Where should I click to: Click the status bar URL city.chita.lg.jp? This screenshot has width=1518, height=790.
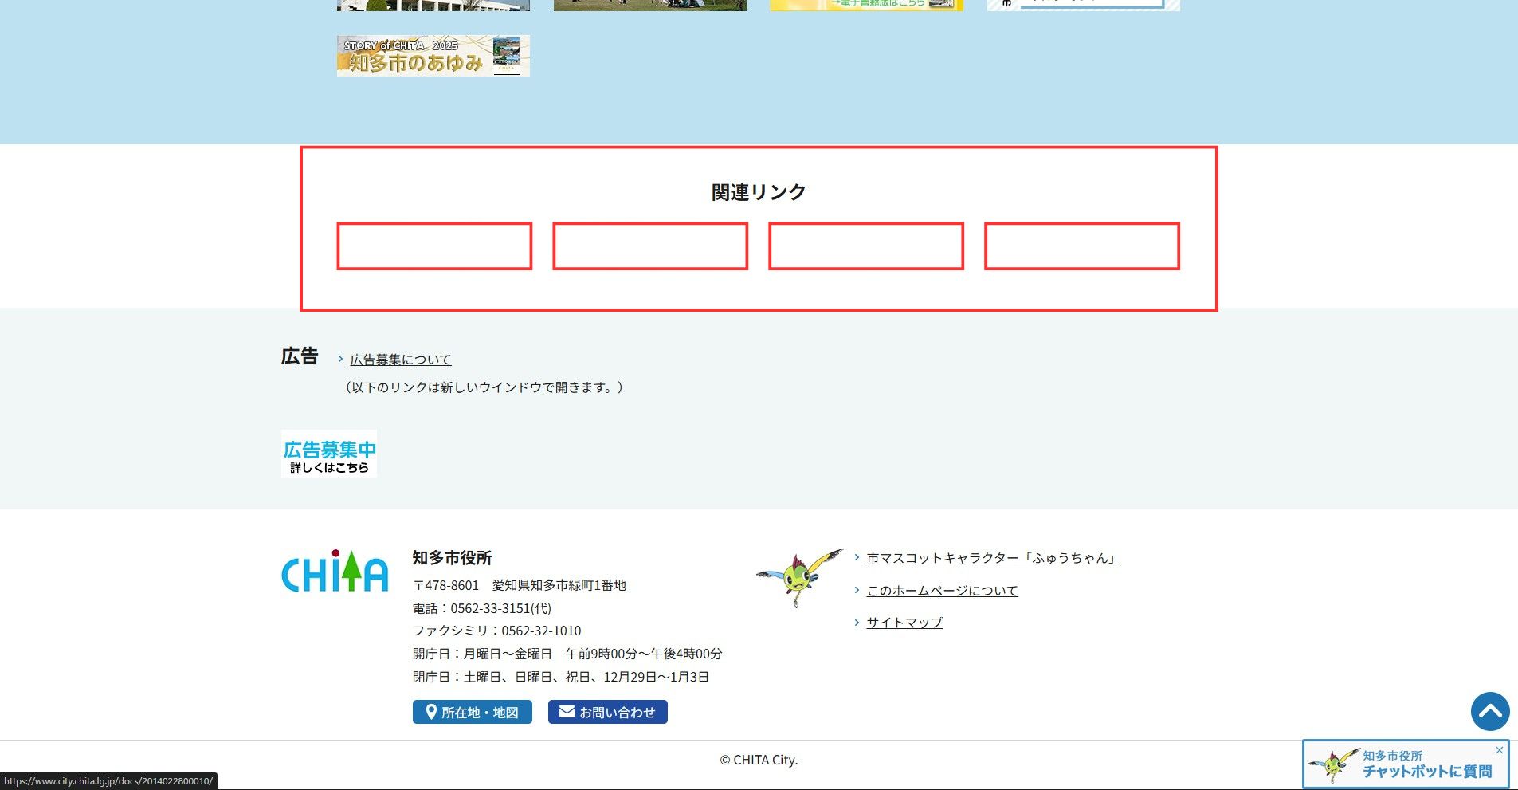pos(108,781)
